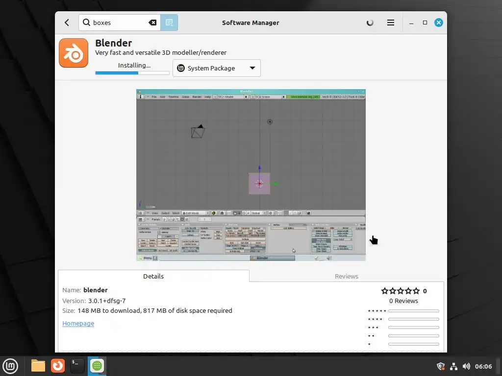
Task: Click the loading spinner indicator
Action: [x=370, y=23]
